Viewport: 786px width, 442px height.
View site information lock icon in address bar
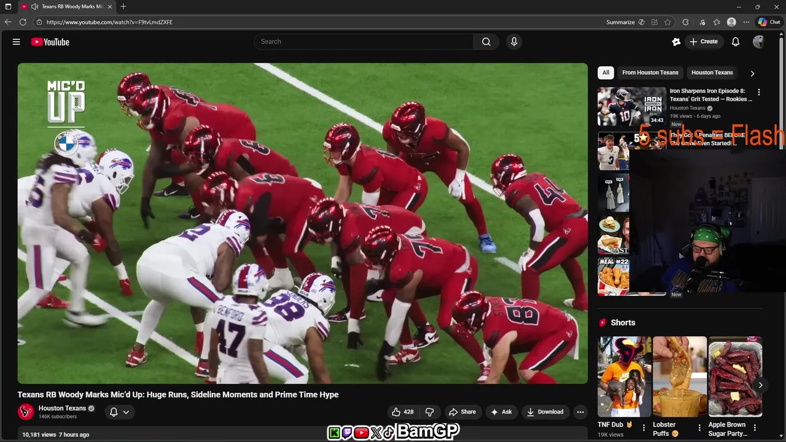coord(39,22)
